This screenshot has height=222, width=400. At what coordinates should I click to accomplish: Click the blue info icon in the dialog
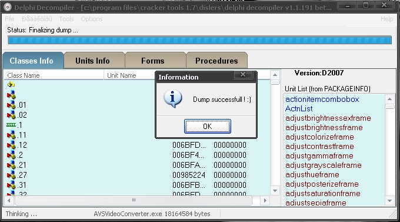(173, 98)
